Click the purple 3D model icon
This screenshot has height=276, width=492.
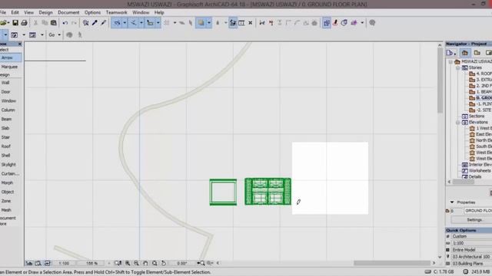pyautogui.click(x=354, y=23)
